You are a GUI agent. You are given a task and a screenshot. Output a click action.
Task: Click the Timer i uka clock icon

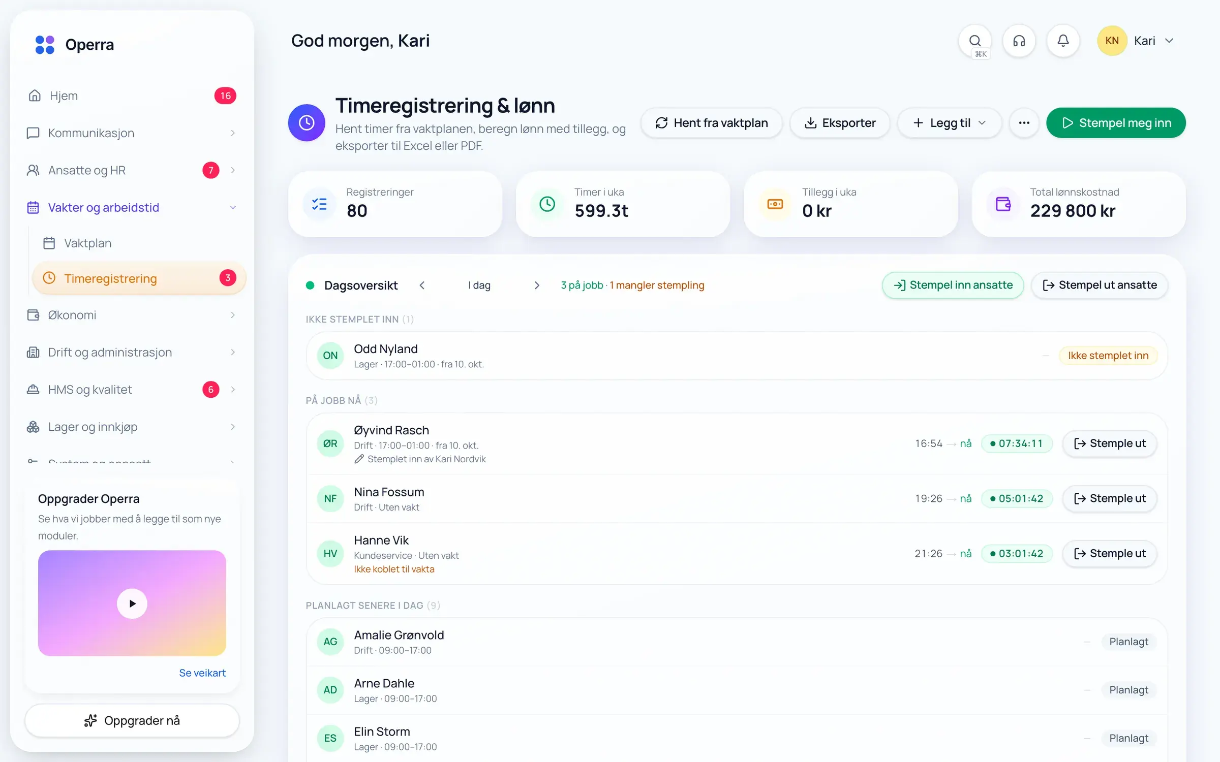point(547,204)
